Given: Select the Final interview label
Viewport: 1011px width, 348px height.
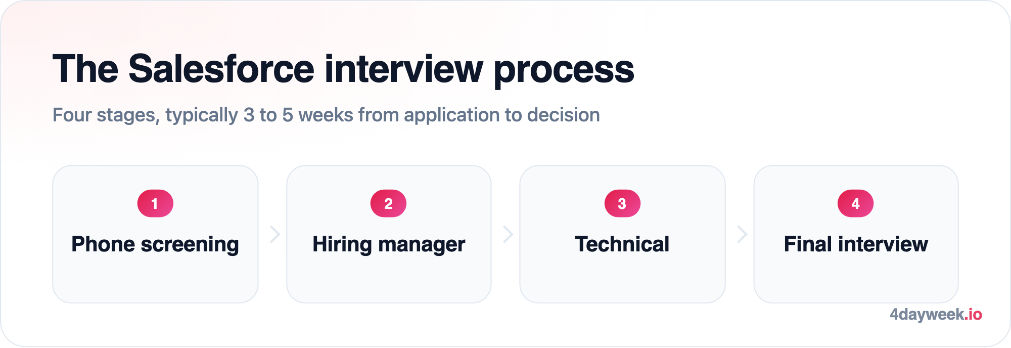Looking at the screenshot, I should coord(856,244).
